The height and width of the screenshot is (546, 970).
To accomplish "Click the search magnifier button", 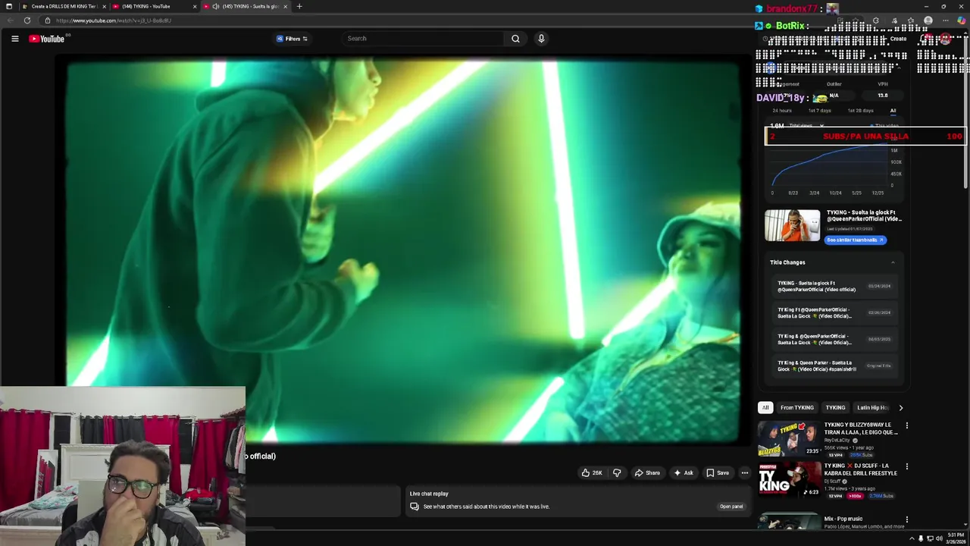I will (515, 39).
